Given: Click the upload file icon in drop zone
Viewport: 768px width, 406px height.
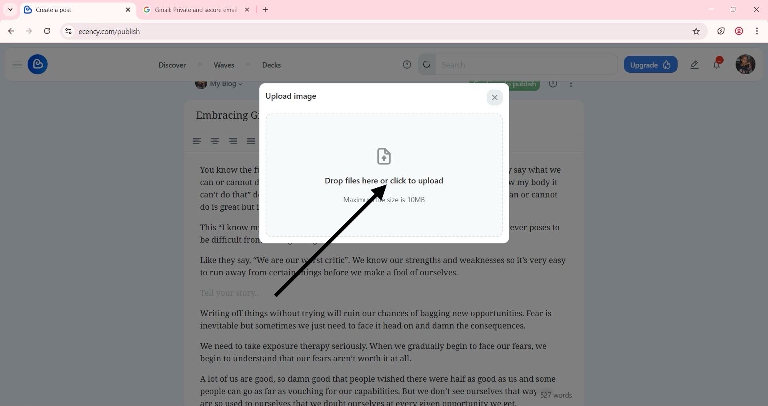Looking at the screenshot, I should click(x=384, y=156).
